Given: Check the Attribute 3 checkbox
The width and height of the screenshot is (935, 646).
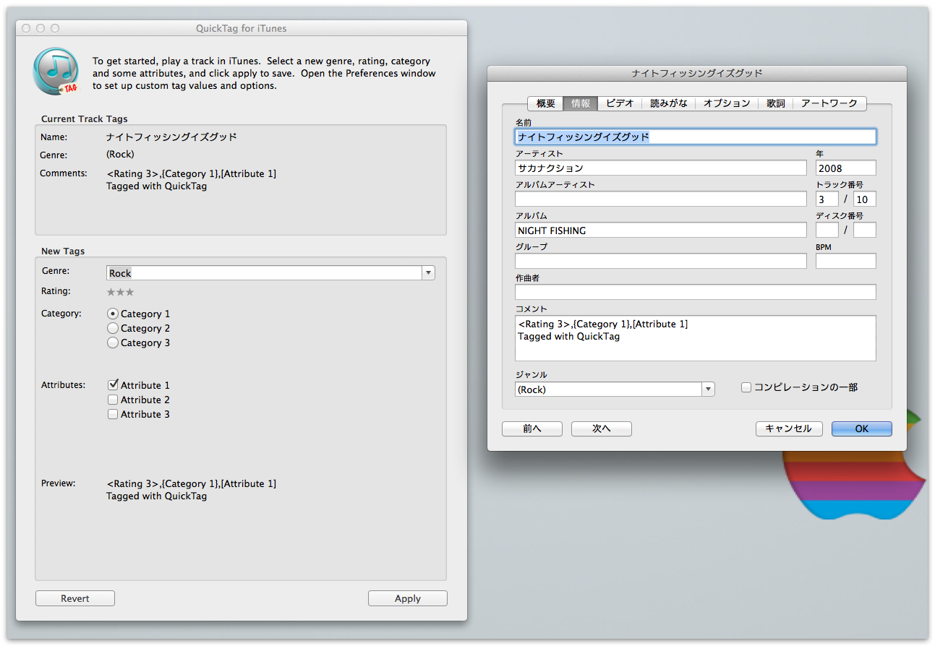Looking at the screenshot, I should point(113,414).
